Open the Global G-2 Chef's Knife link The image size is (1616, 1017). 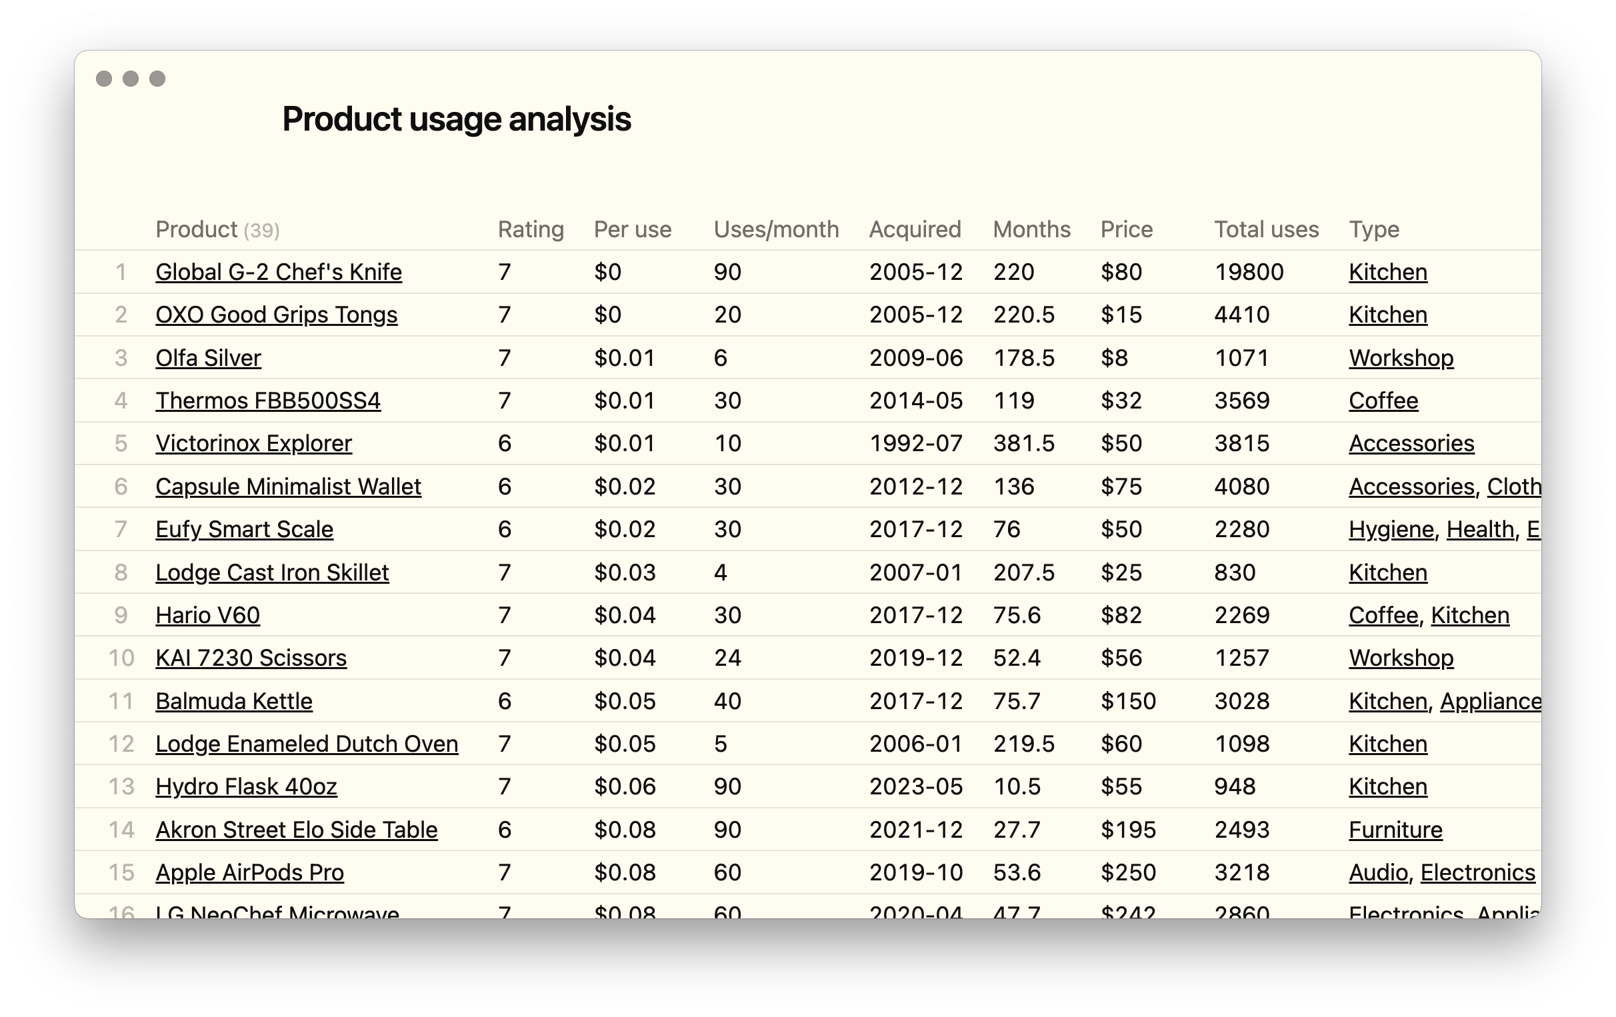click(279, 272)
